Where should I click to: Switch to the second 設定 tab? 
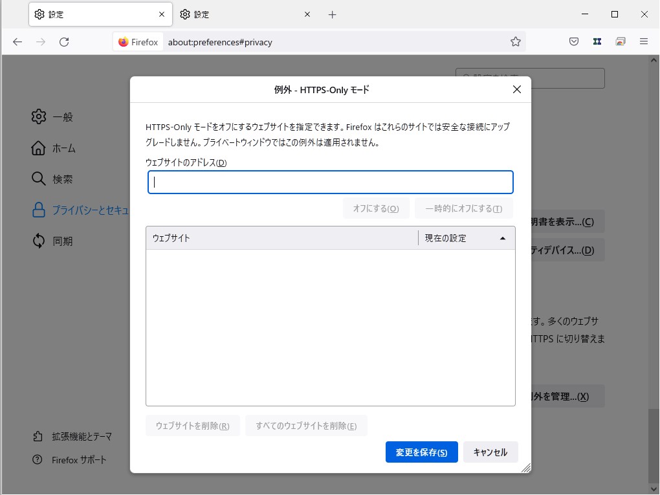(246, 14)
